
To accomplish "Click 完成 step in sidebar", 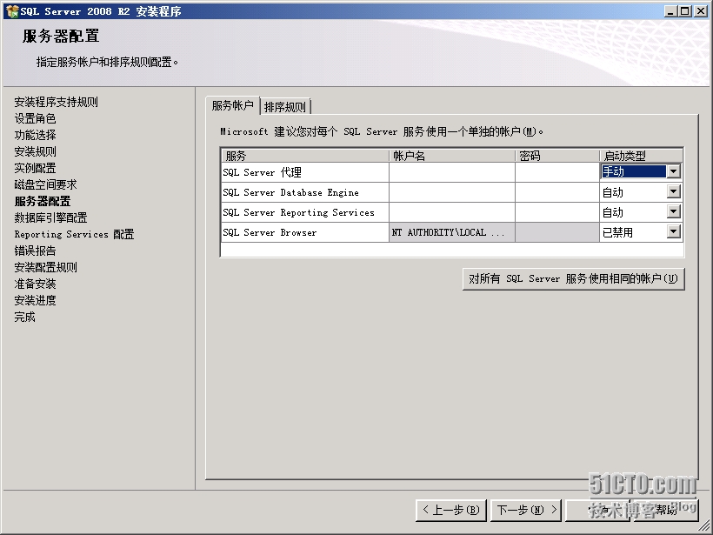I will coord(24,317).
